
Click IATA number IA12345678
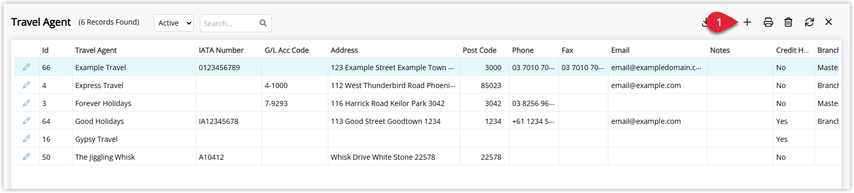[218, 121]
